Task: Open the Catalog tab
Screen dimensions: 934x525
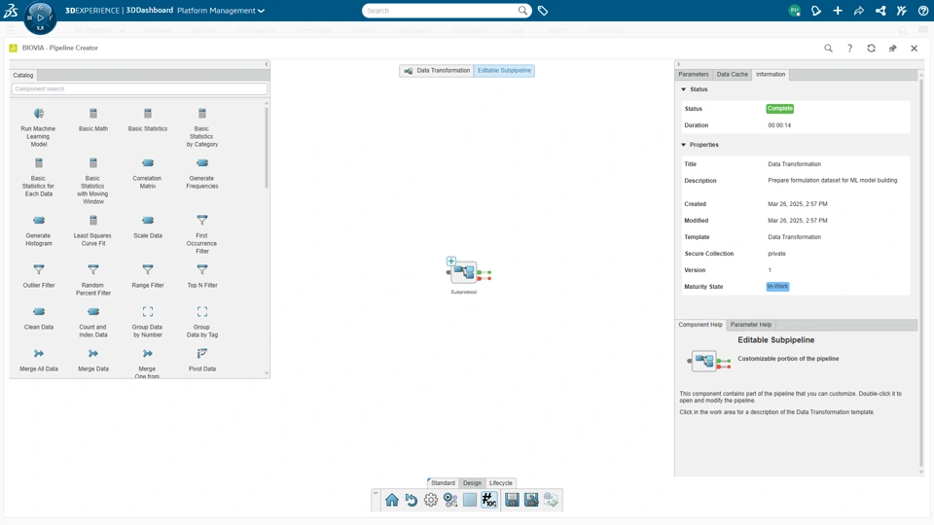Action: pos(23,75)
